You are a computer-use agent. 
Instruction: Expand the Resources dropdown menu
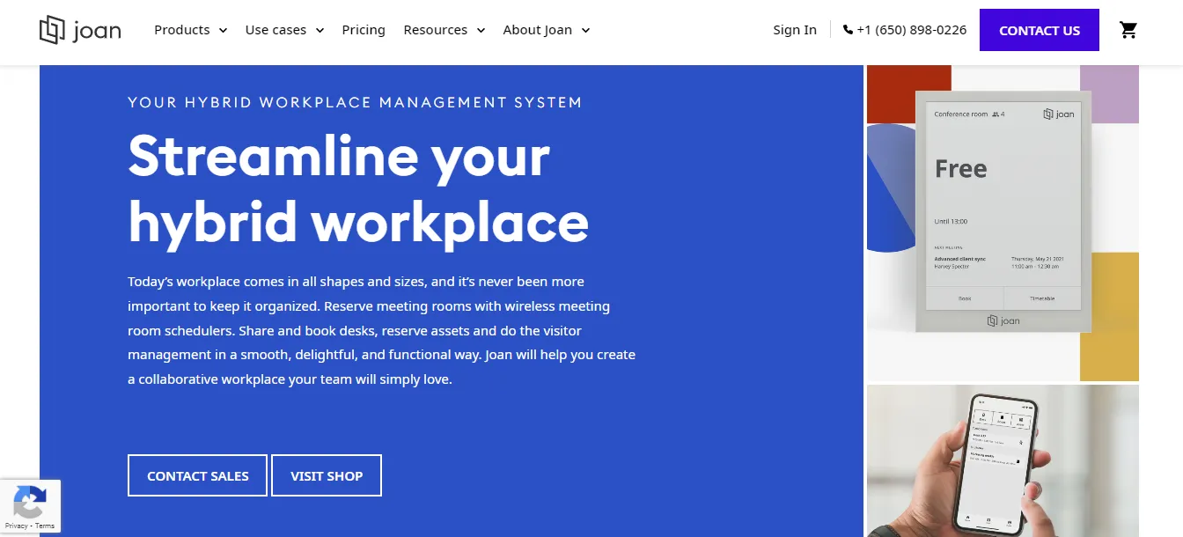click(x=444, y=30)
